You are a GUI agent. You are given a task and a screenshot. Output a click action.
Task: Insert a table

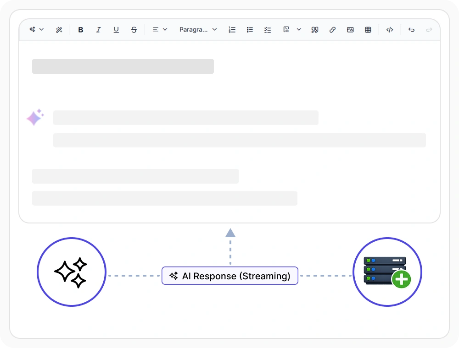point(368,30)
